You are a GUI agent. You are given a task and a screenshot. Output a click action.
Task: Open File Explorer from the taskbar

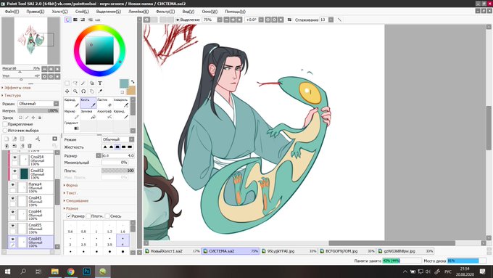pos(54,271)
